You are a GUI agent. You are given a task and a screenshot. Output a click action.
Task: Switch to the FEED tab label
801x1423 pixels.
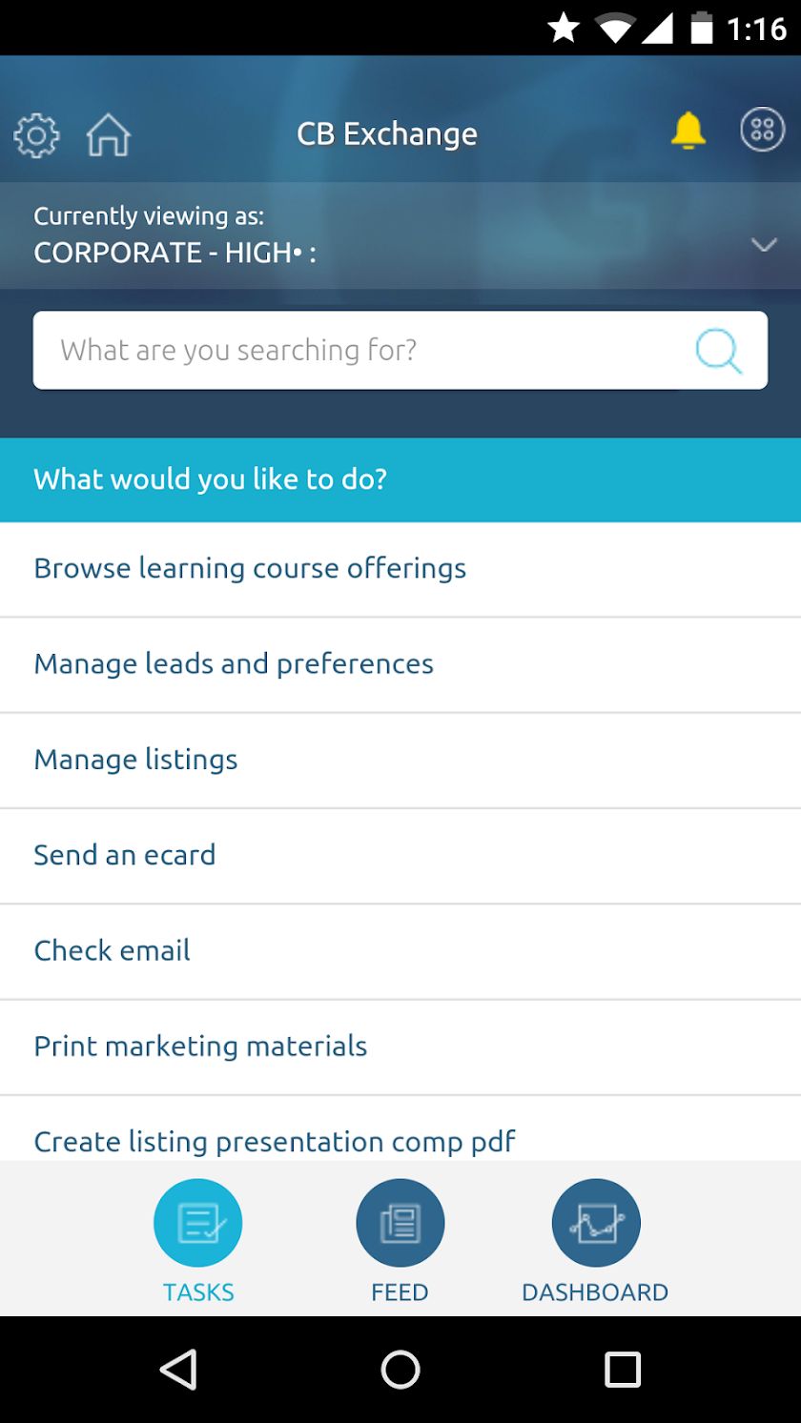[400, 1292]
